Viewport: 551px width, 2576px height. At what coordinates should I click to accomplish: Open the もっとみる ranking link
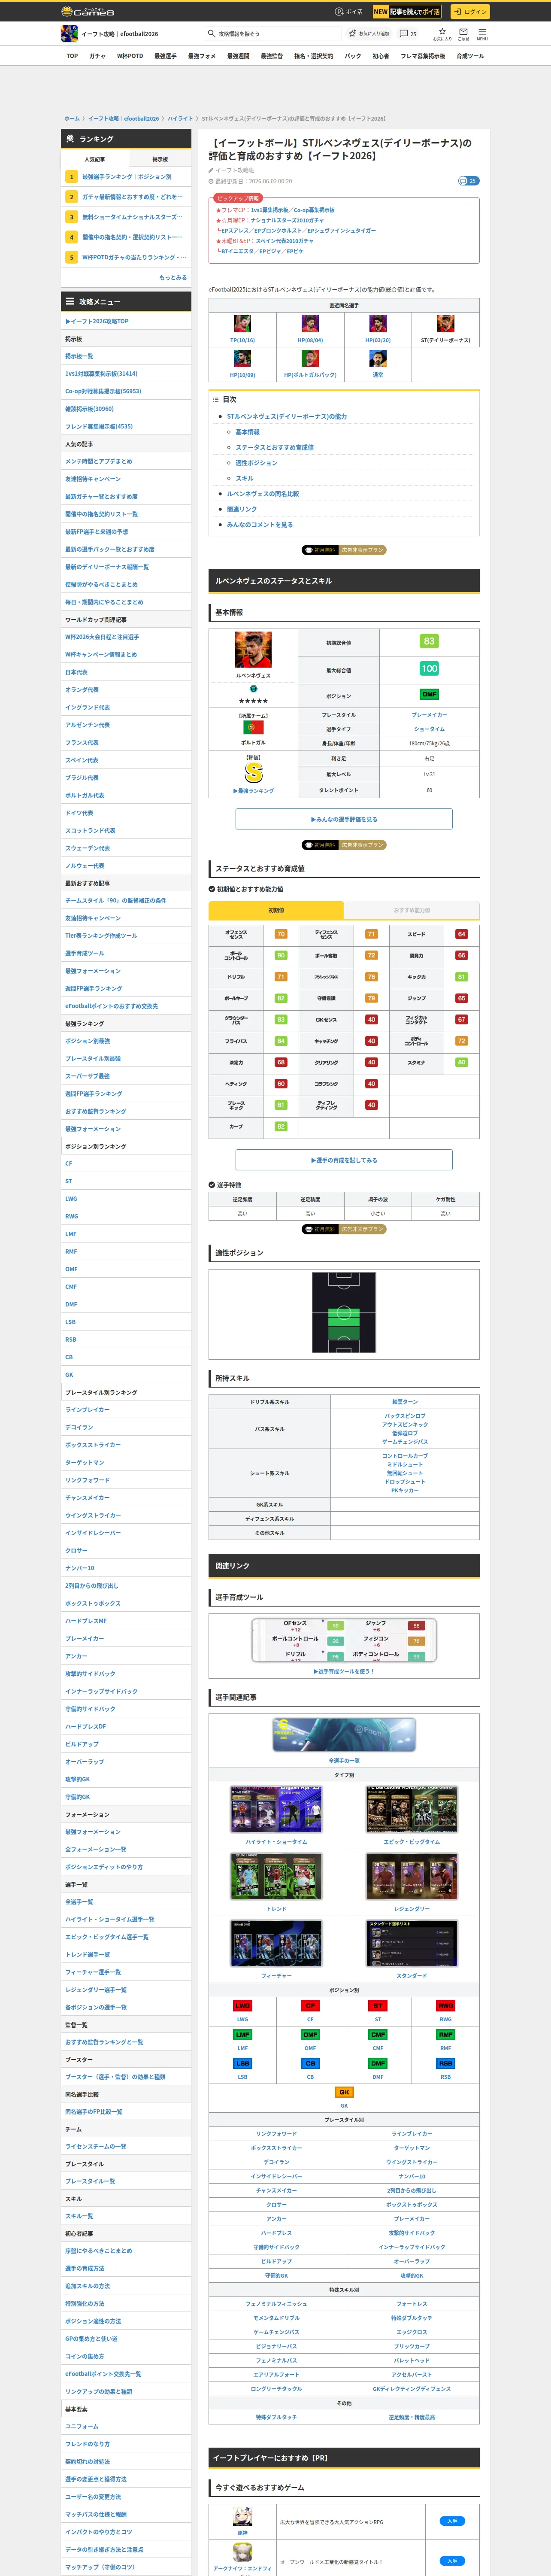[x=173, y=277]
